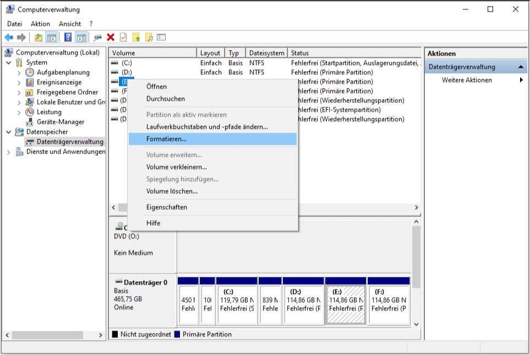Sort by the Typ column header
This screenshot has height=355, width=530.
coord(235,53)
